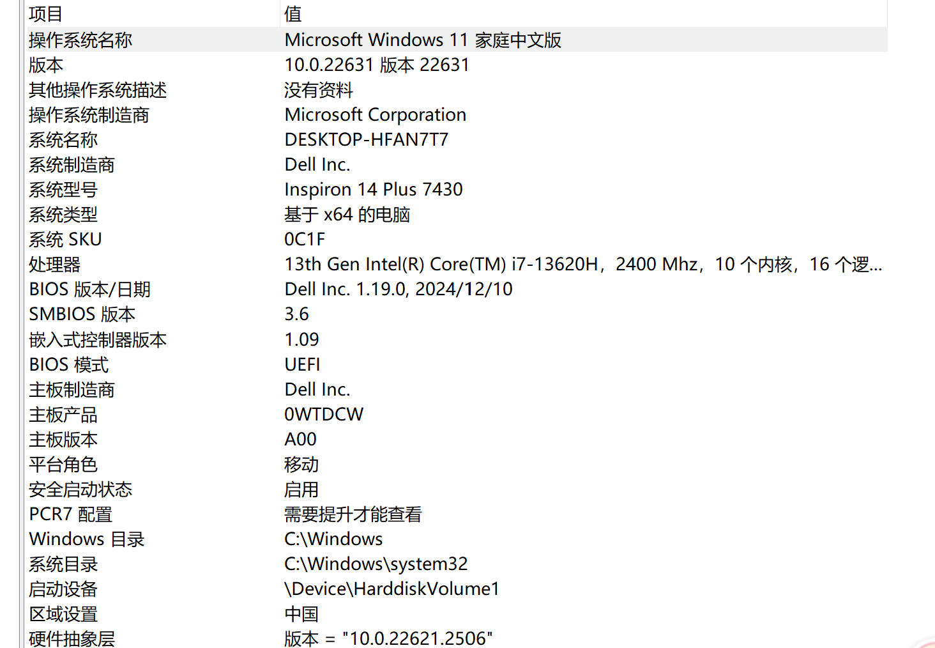Select the 其他操作系统描述 row
The width and height of the screenshot is (935, 648).
point(98,90)
